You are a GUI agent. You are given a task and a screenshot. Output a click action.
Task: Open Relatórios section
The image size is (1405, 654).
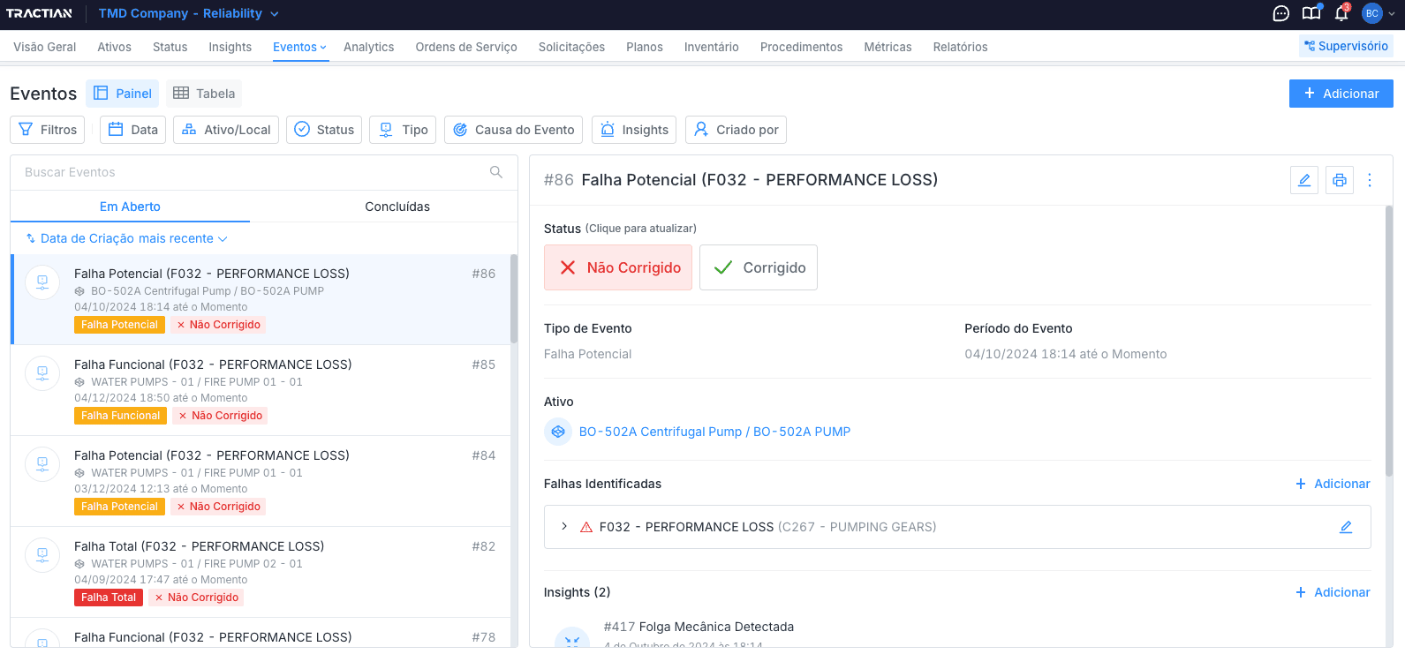960,47
